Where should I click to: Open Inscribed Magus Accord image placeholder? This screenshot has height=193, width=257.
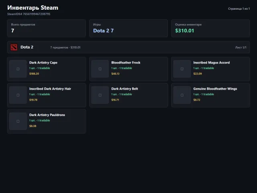pyautogui.click(x=182, y=69)
